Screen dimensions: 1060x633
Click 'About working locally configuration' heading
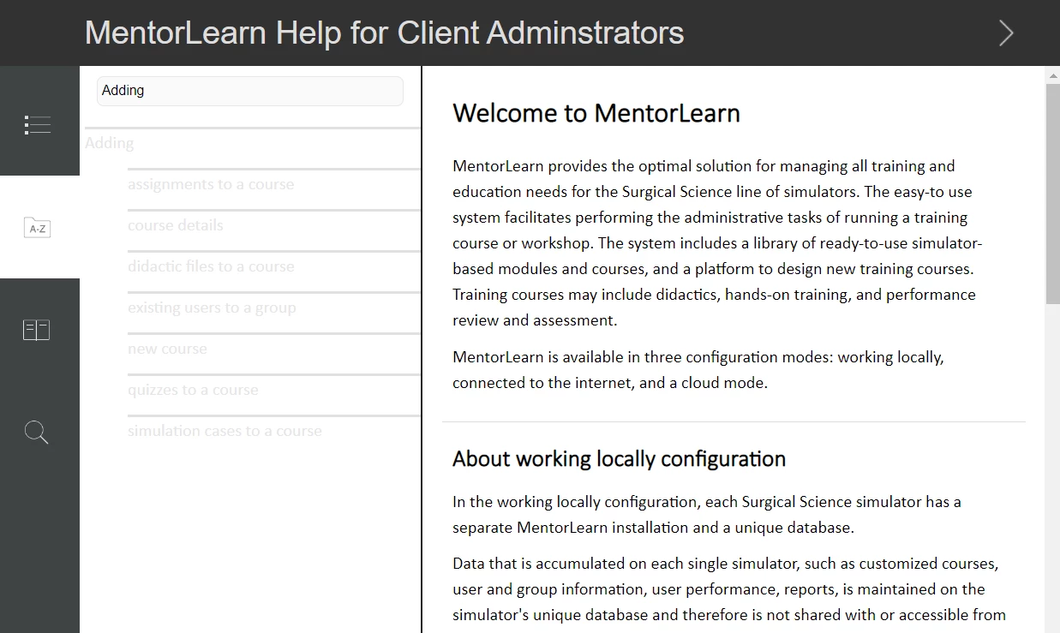coord(619,459)
